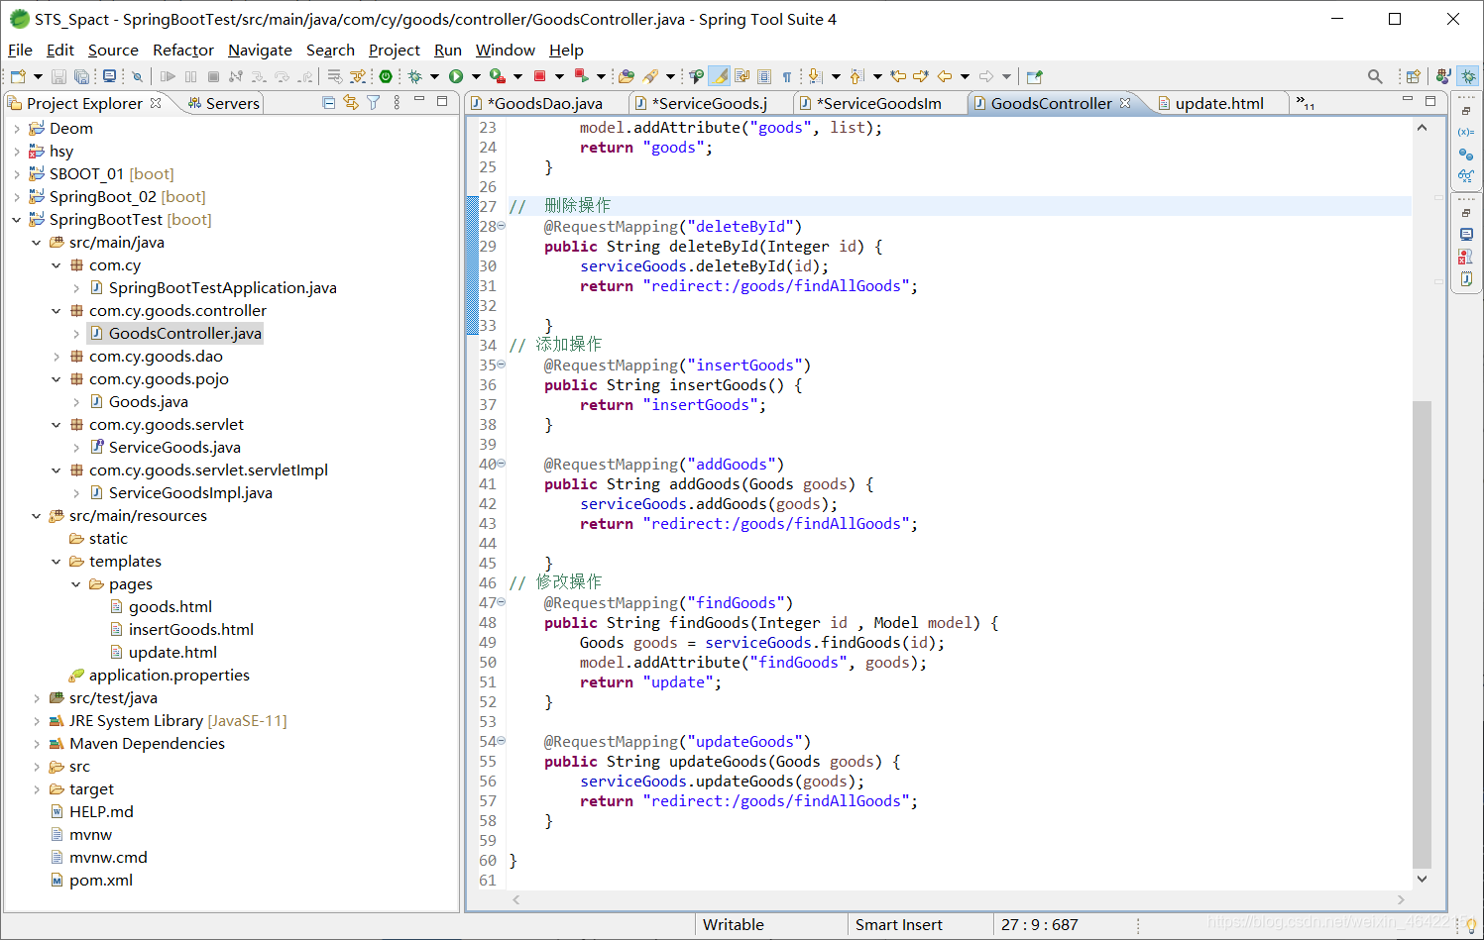Minimize the Project Explorer panel

[x=419, y=100]
